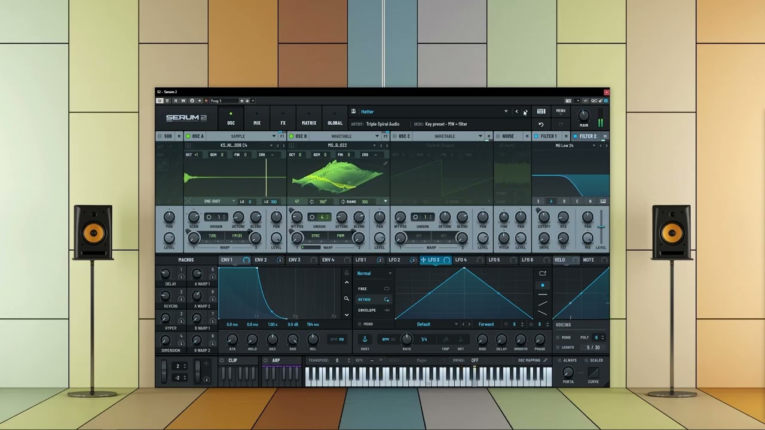The height and width of the screenshot is (430, 765).
Task: Click the envelope zoom magnifier icon
Action: pyautogui.click(x=346, y=298)
